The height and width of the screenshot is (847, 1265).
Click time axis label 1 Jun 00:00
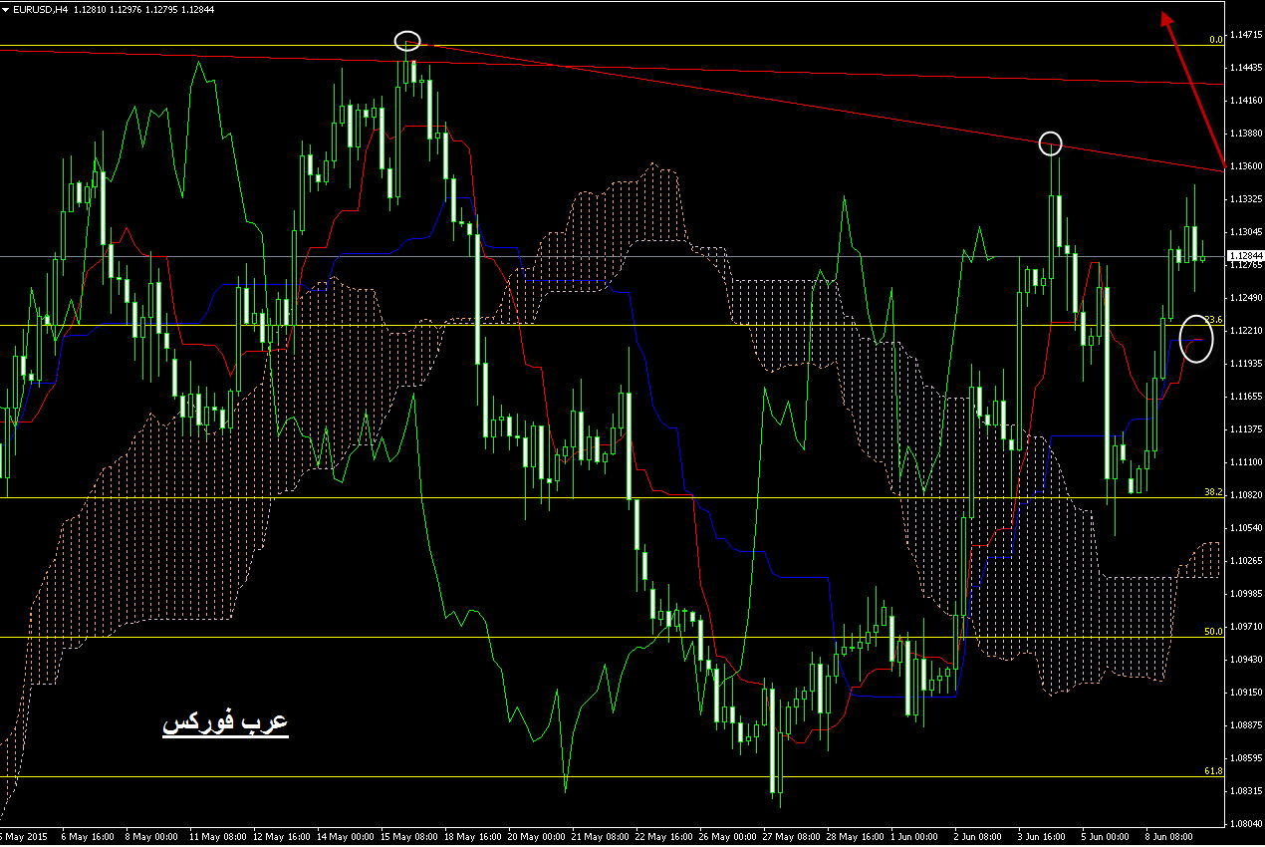916,837
